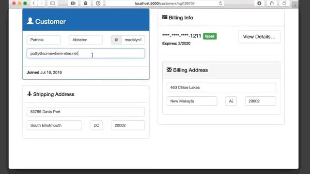Go back with the browser back arrow

(34, 3)
